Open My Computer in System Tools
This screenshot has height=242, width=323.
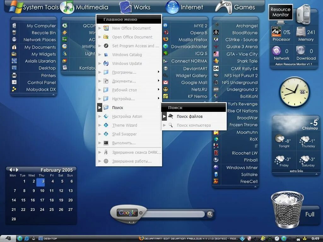pyautogui.click(x=34, y=26)
